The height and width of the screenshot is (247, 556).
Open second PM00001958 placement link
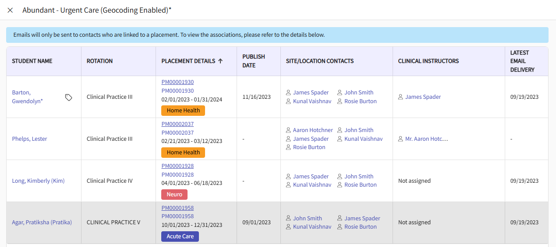pyautogui.click(x=177, y=216)
